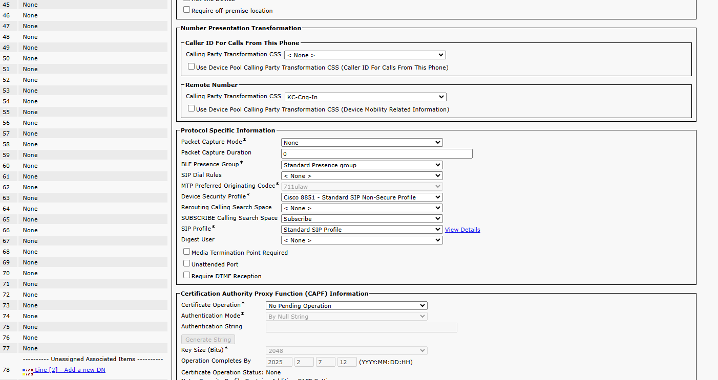Image resolution: width=718 pixels, height=380 pixels.
Task: Click the line icon beside Add a new DN
Action: [28, 372]
